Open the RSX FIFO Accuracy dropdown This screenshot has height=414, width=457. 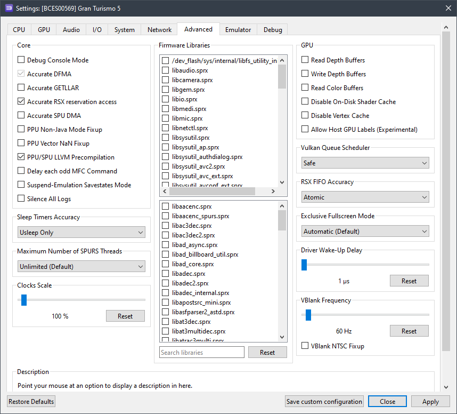click(365, 197)
